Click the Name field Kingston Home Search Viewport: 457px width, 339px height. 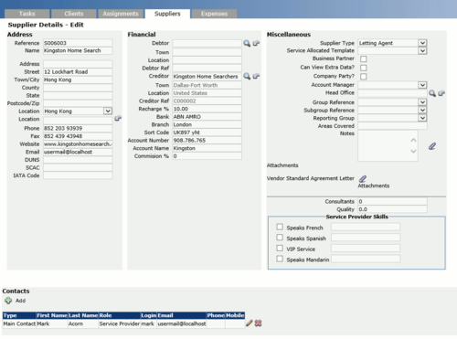coord(78,50)
